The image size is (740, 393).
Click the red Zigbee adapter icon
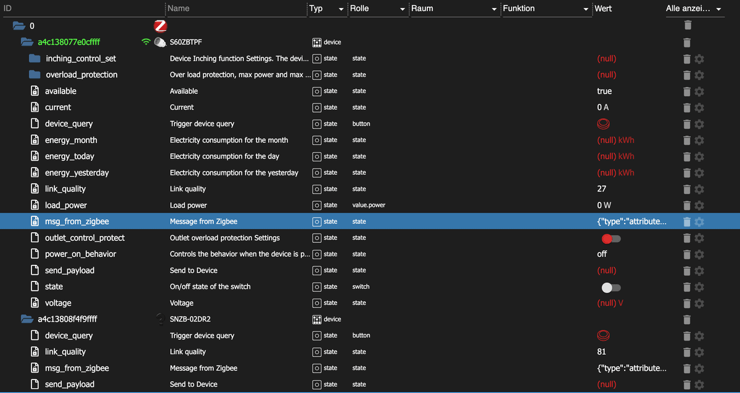pyautogui.click(x=160, y=26)
